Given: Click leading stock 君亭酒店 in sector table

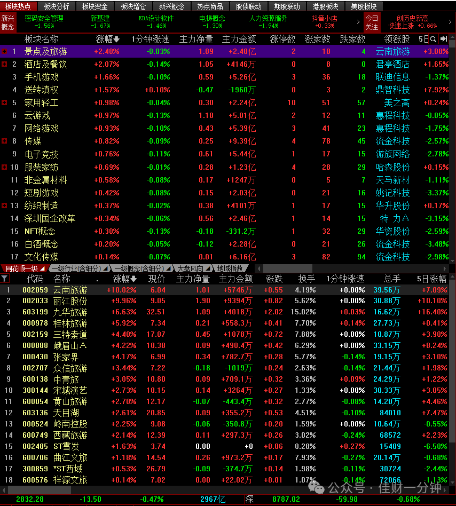Looking at the screenshot, I should (x=392, y=64).
